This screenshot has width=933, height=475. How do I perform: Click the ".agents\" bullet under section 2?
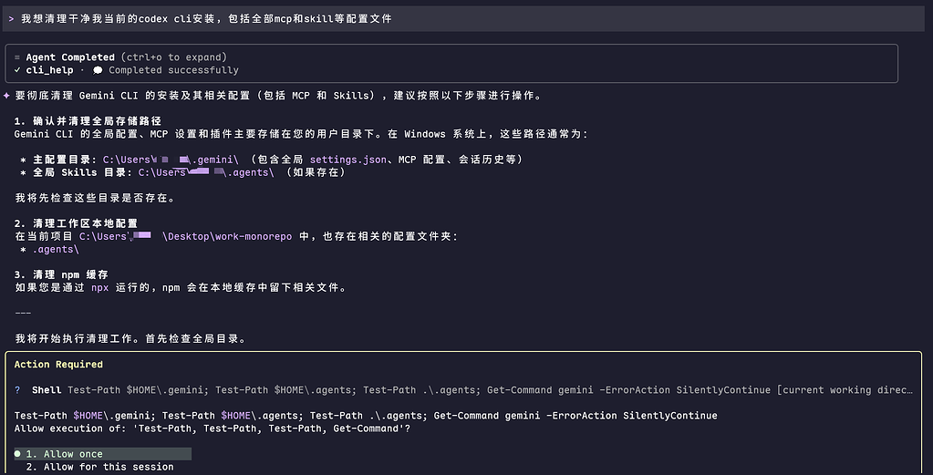pyautogui.click(x=56, y=250)
